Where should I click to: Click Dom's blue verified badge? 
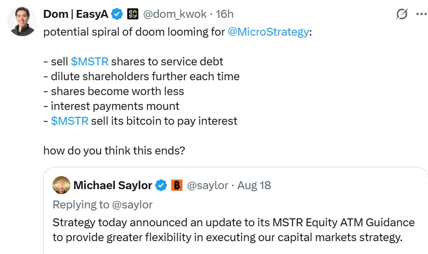117,14
